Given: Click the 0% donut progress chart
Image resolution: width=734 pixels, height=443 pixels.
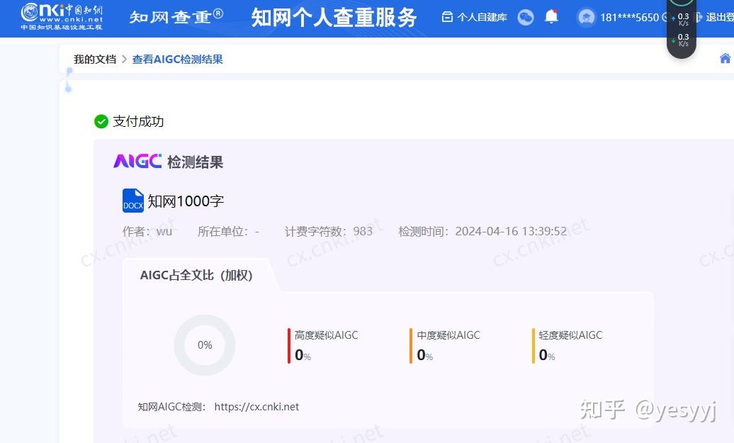Looking at the screenshot, I should [204, 344].
